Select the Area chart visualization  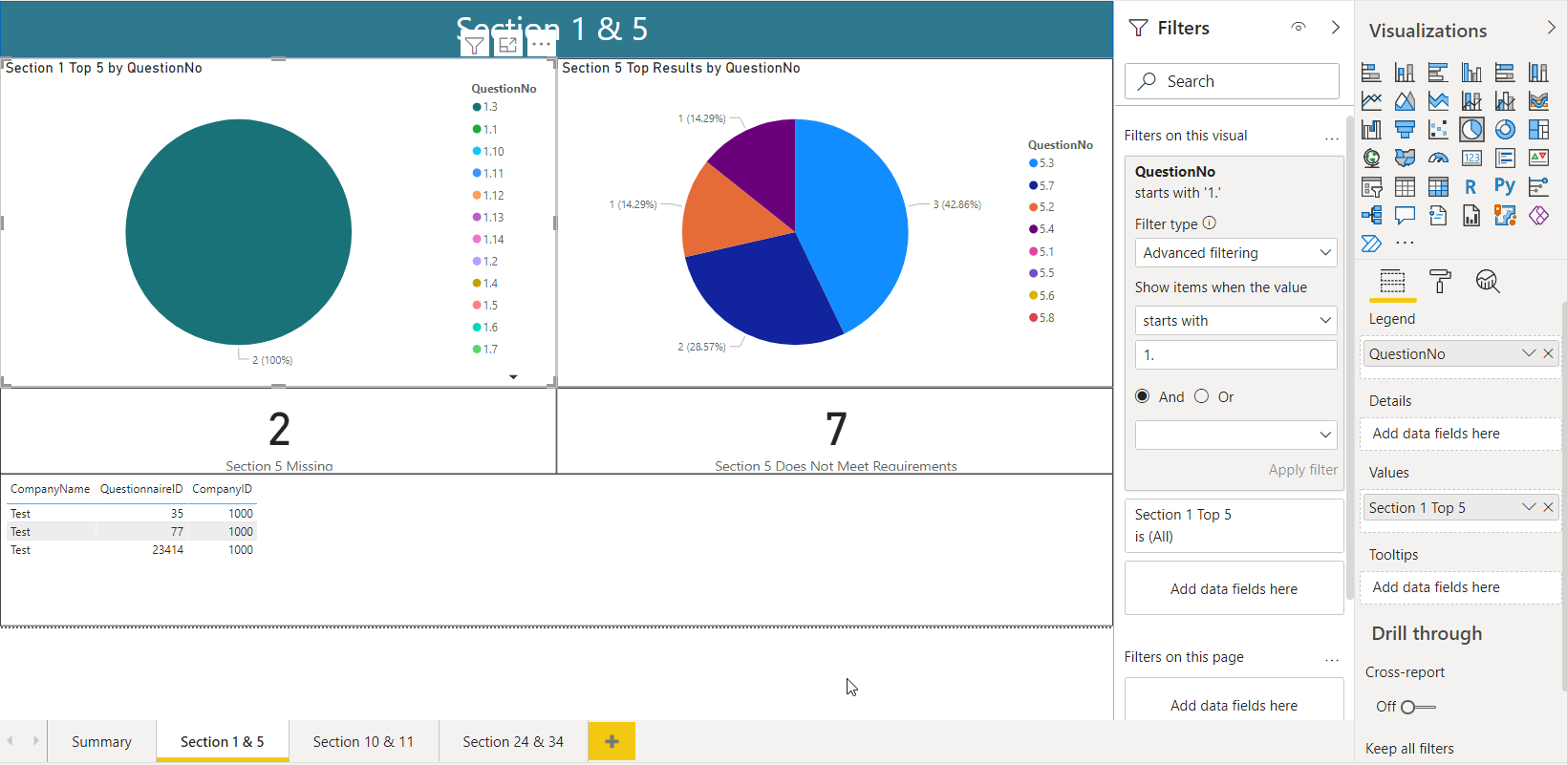(x=1405, y=100)
